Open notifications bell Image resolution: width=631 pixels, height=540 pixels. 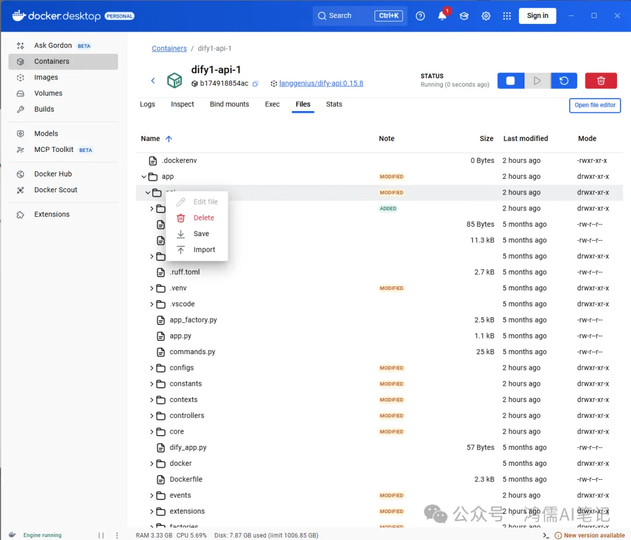(x=442, y=16)
